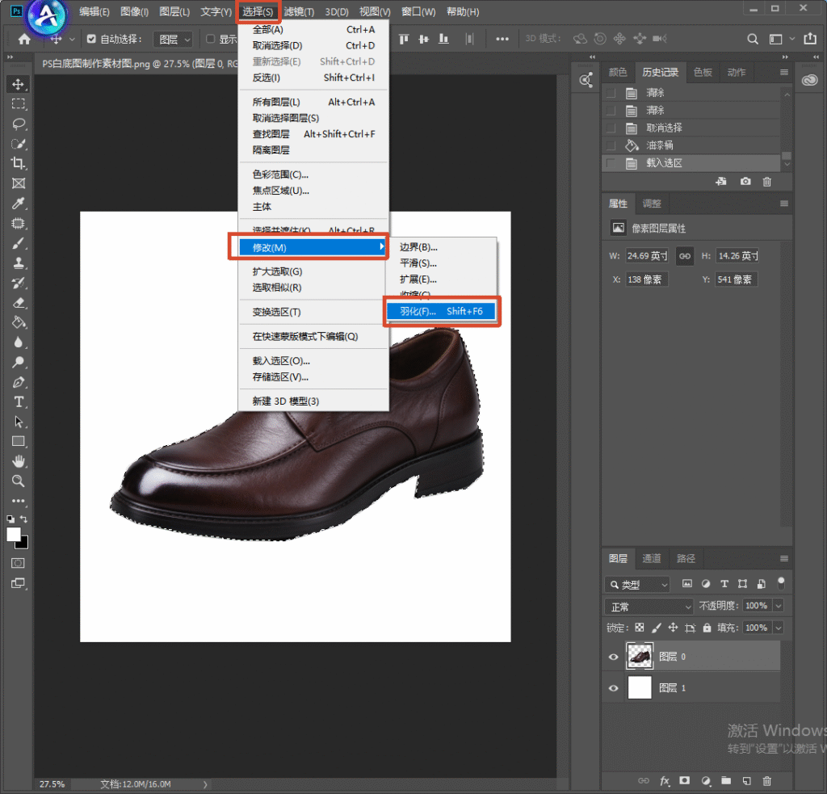Image resolution: width=827 pixels, height=794 pixels.
Task: Open the 正常 blend mode dropdown
Action: (x=649, y=607)
